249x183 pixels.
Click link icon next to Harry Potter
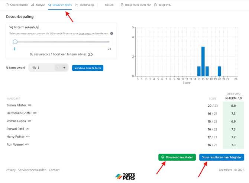[x=28, y=137]
